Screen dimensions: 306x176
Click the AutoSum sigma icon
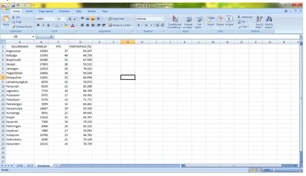pyautogui.click(x=239, y=17)
